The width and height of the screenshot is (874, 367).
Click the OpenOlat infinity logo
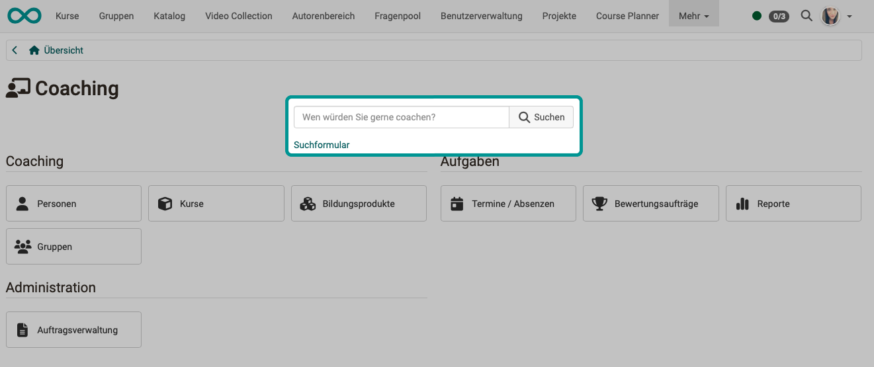tap(24, 15)
